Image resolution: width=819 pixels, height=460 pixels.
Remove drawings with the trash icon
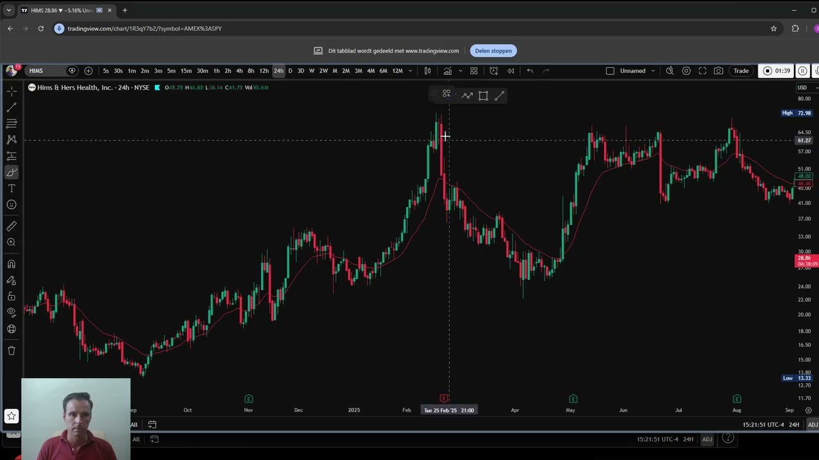[x=12, y=350]
